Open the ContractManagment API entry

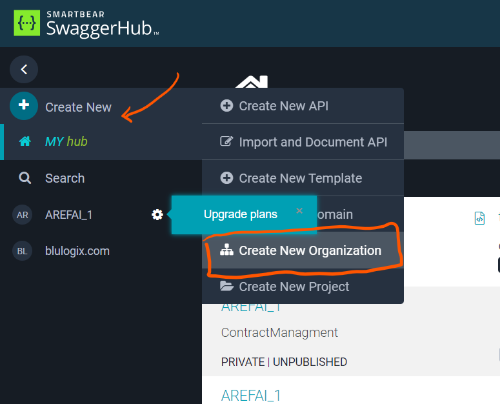pyautogui.click(x=279, y=333)
